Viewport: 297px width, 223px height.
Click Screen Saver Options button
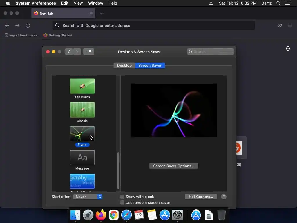174,166
